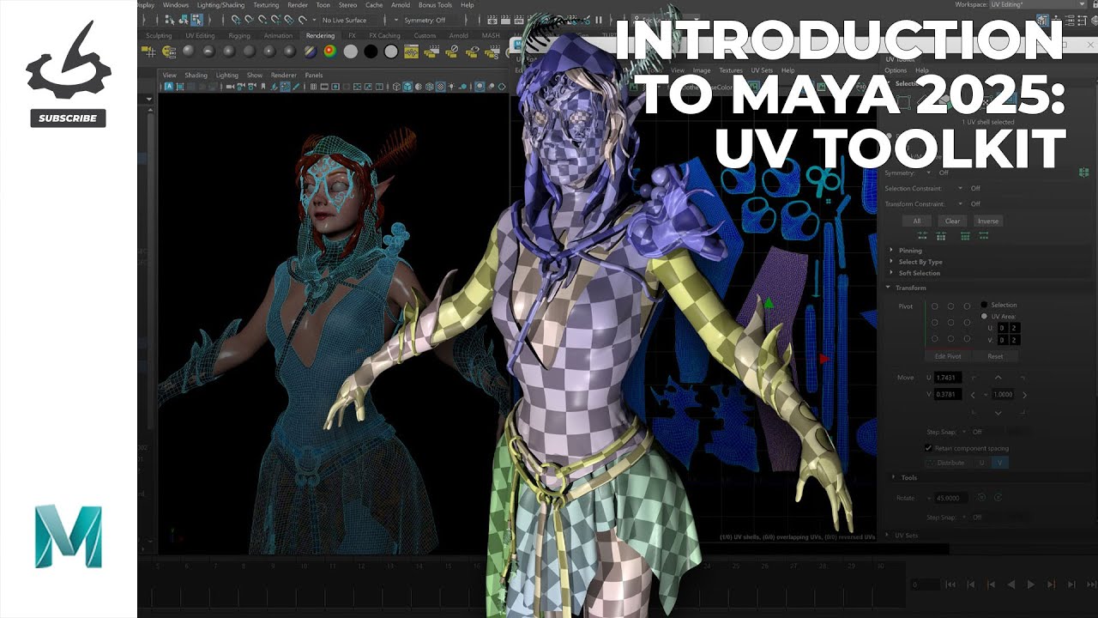Enable wireframe cube display in panel toolbar
The height and width of the screenshot is (618, 1098).
[x=396, y=87]
